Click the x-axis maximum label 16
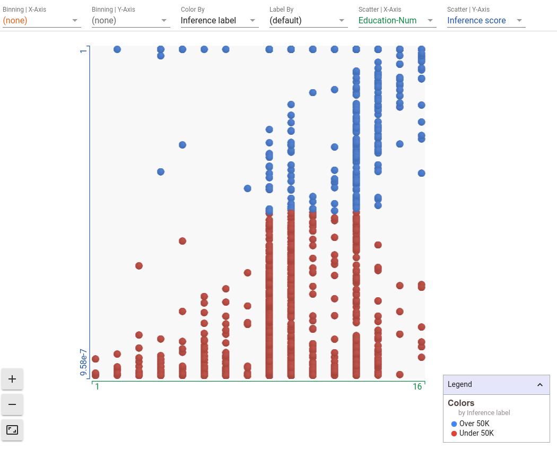 click(x=417, y=387)
